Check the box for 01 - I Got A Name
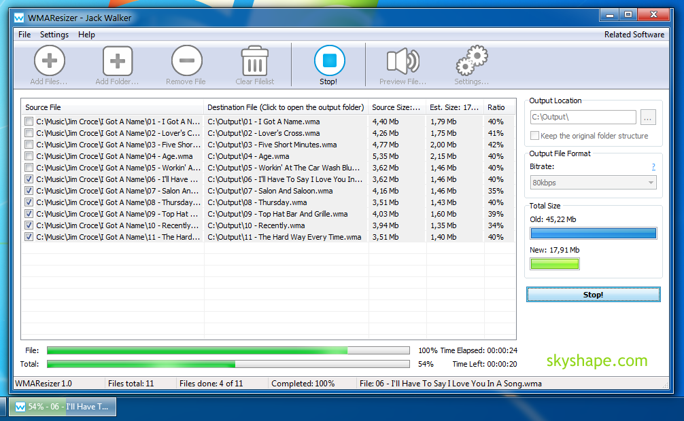The image size is (684, 421). (29, 122)
